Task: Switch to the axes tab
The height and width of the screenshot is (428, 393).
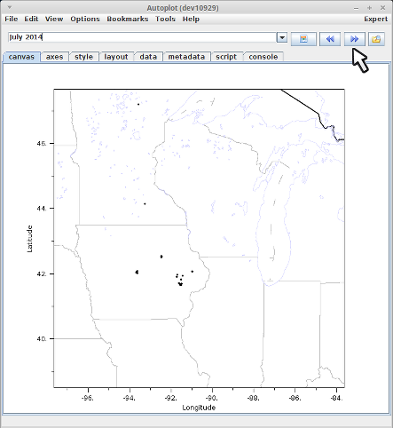Action: (54, 57)
